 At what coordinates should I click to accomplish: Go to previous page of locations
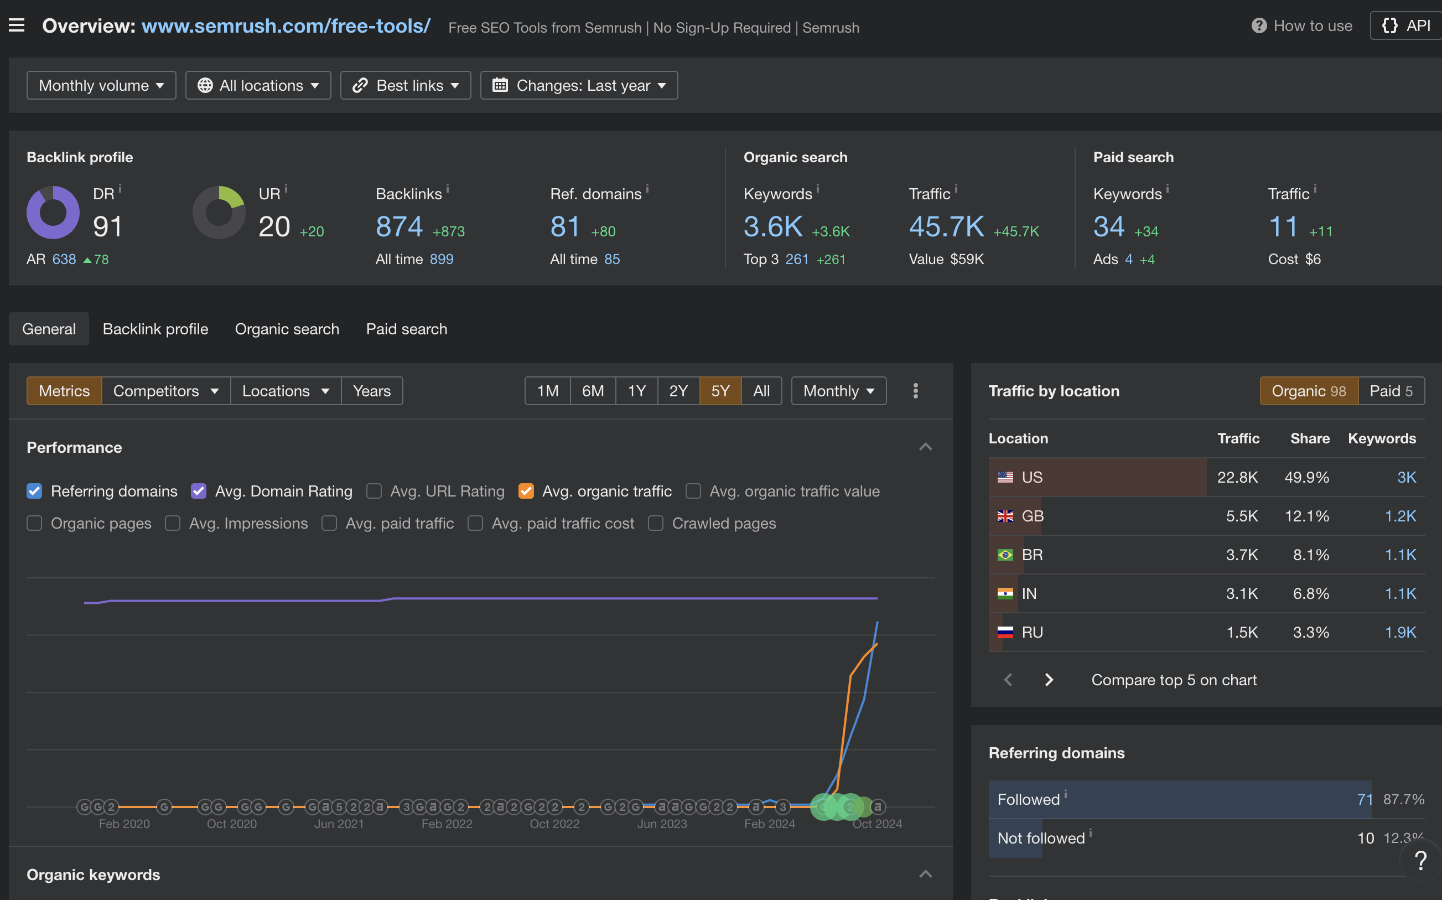[x=1008, y=680]
